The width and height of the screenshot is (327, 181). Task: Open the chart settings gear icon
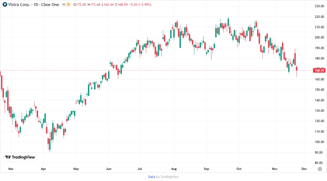(x=320, y=169)
